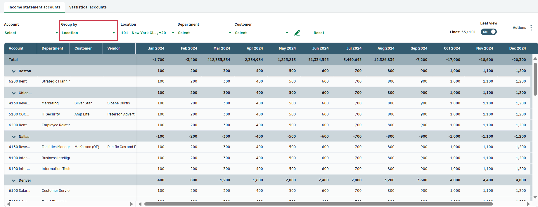Click the right arrow of the months scrollbar
538x207 pixels.
pos(528,204)
